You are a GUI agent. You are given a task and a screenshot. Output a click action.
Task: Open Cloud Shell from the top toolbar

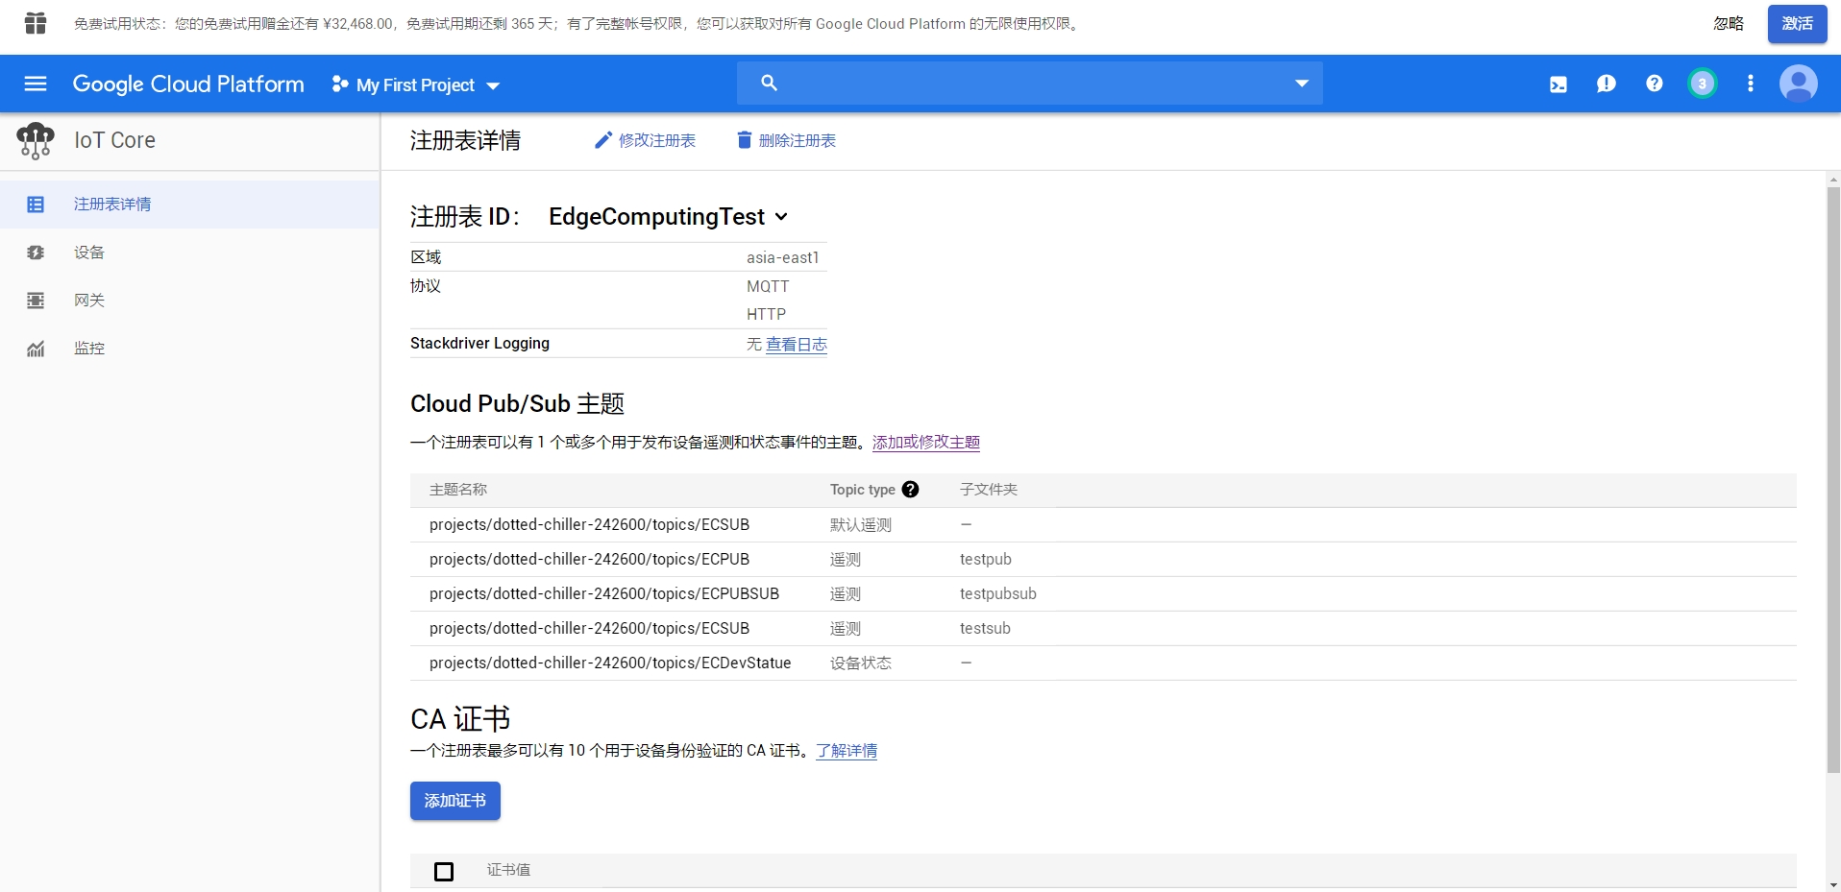tap(1557, 84)
